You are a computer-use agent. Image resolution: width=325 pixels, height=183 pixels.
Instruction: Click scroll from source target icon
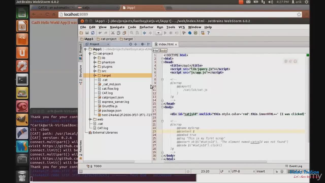tap(131, 44)
